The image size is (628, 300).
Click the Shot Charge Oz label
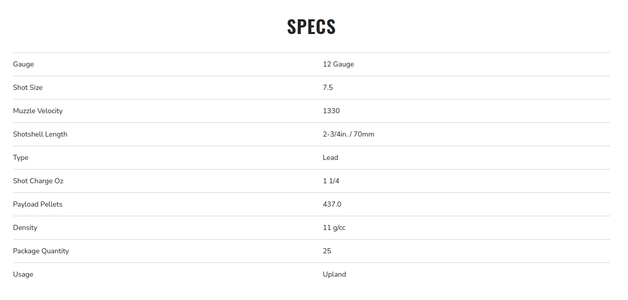pyautogui.click(x=38, y=181)
